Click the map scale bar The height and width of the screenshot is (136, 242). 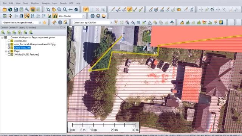click(x=104, y=127)
